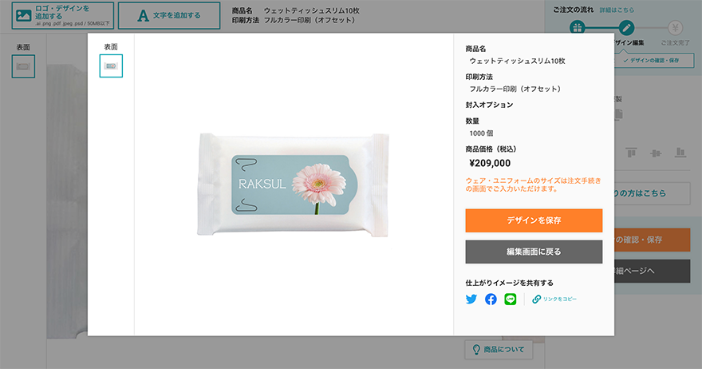Share design on Twitter
Image resolution: width=702 pixels, height=369 pixels.
tap(471, 299)
